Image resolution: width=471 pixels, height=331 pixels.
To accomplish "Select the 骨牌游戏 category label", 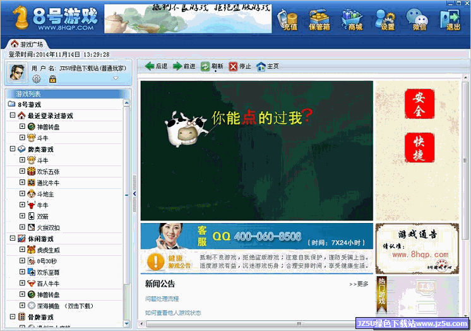I will (x=40, y=317).
